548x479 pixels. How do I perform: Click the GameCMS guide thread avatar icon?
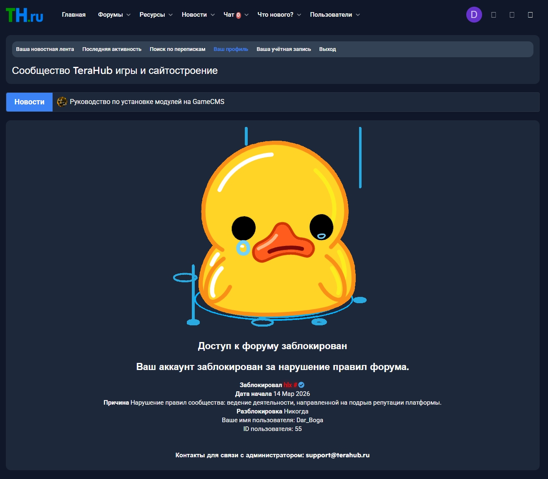[x=63, y=101]
